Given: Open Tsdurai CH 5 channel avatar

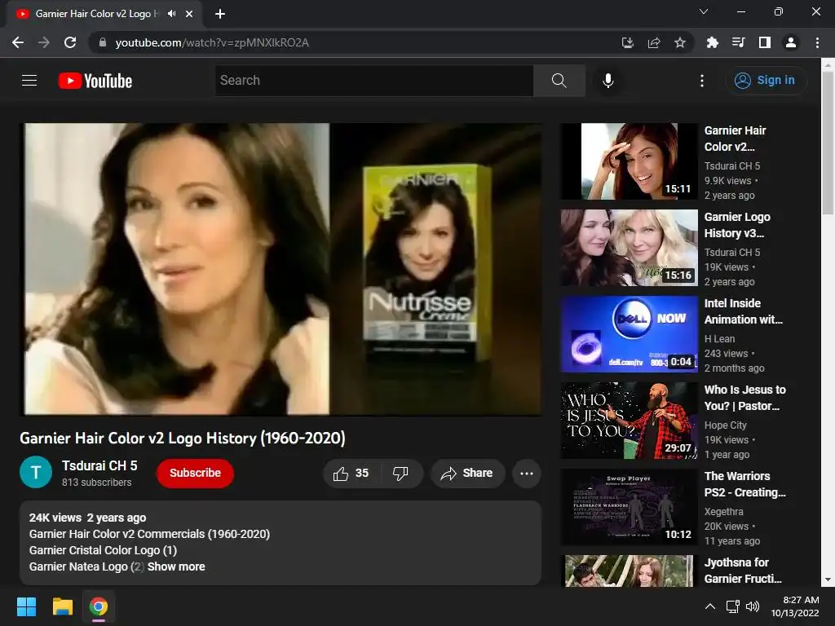Looking at the screenshot, I should coord(36,472).
